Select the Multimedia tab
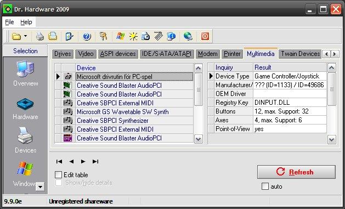This screenshot has width=345, height=209. pyautogui.click(x=261, y=54)
